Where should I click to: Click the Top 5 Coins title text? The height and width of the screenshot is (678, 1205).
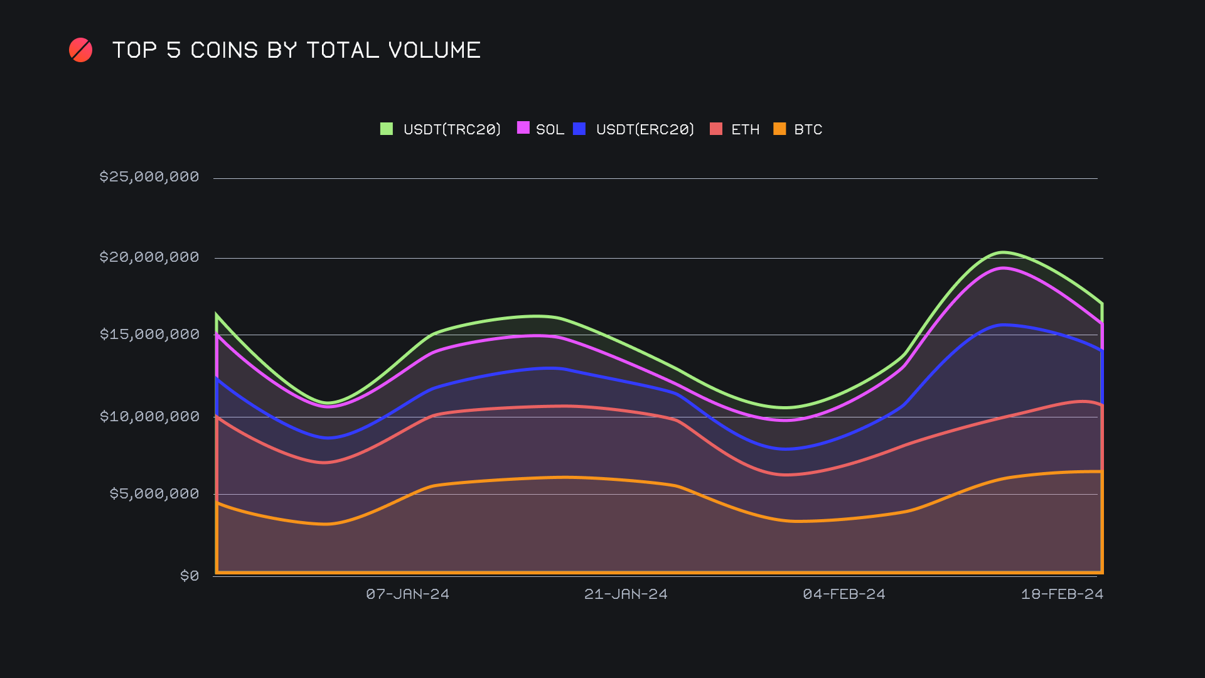pyautogui.click(x=296, y=50)
